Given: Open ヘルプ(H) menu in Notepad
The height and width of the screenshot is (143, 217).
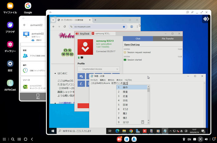Looking at the screenshot, I should [x=128, y=80].
